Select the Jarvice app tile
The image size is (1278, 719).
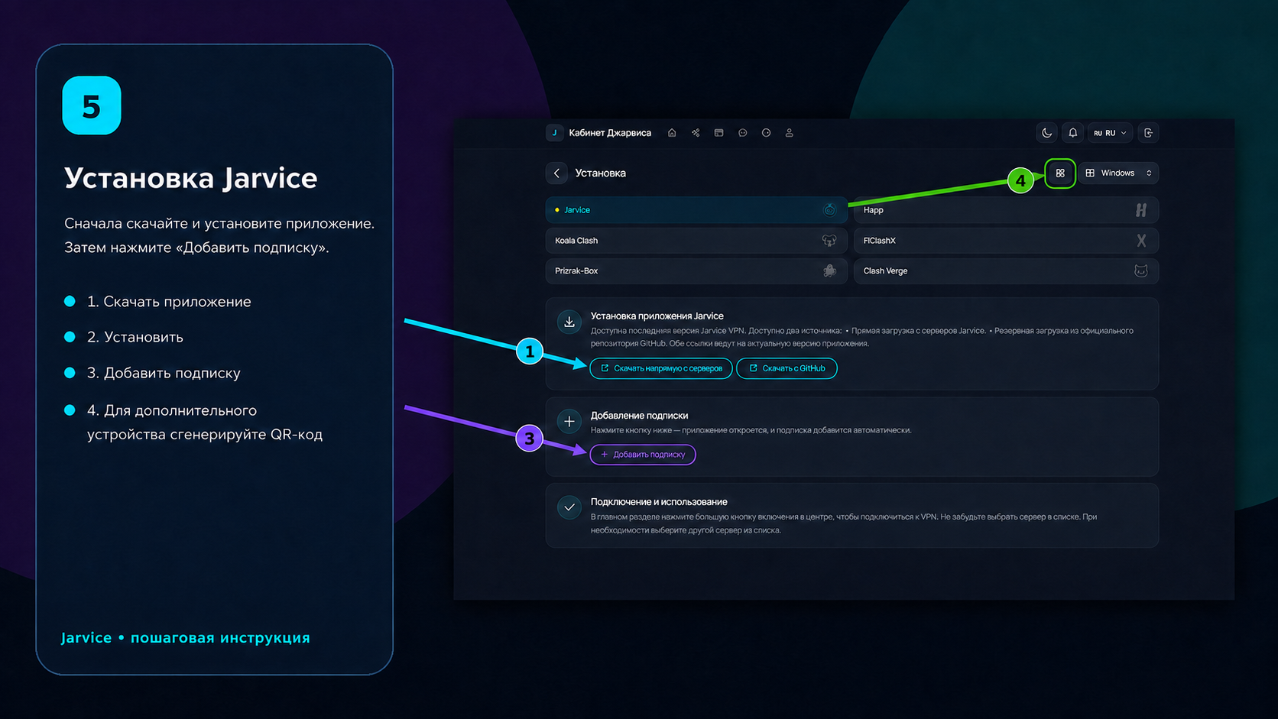coord(696,210)
